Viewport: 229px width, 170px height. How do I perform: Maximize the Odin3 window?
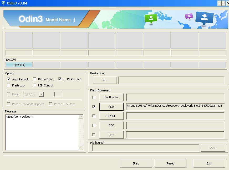pos(223,3)
